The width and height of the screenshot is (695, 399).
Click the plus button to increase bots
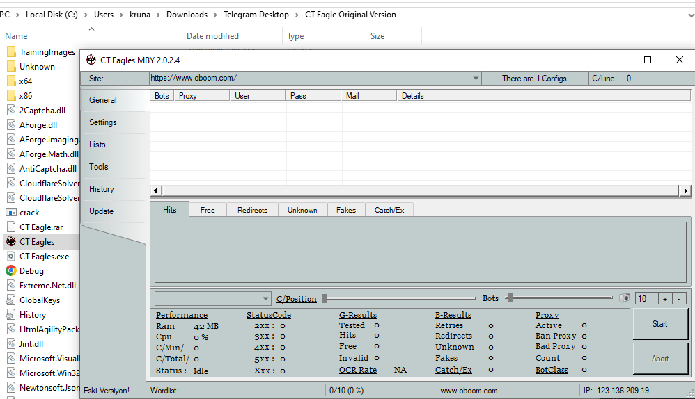(x=664, y=299)
